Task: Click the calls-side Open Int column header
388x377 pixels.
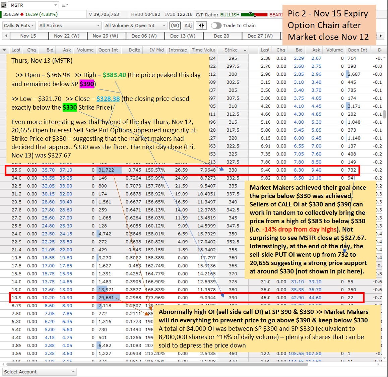Action: coord(108,50)
